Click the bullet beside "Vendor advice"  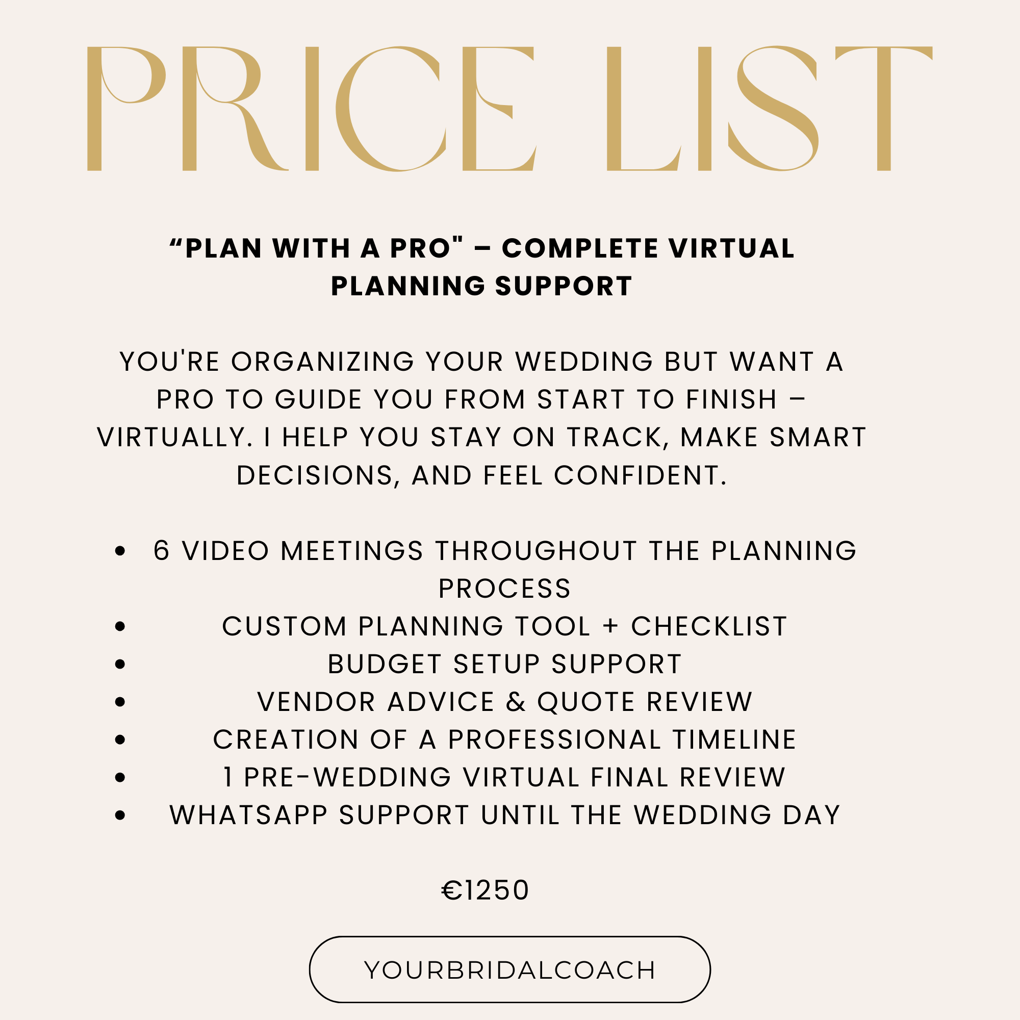click(120, 702)
